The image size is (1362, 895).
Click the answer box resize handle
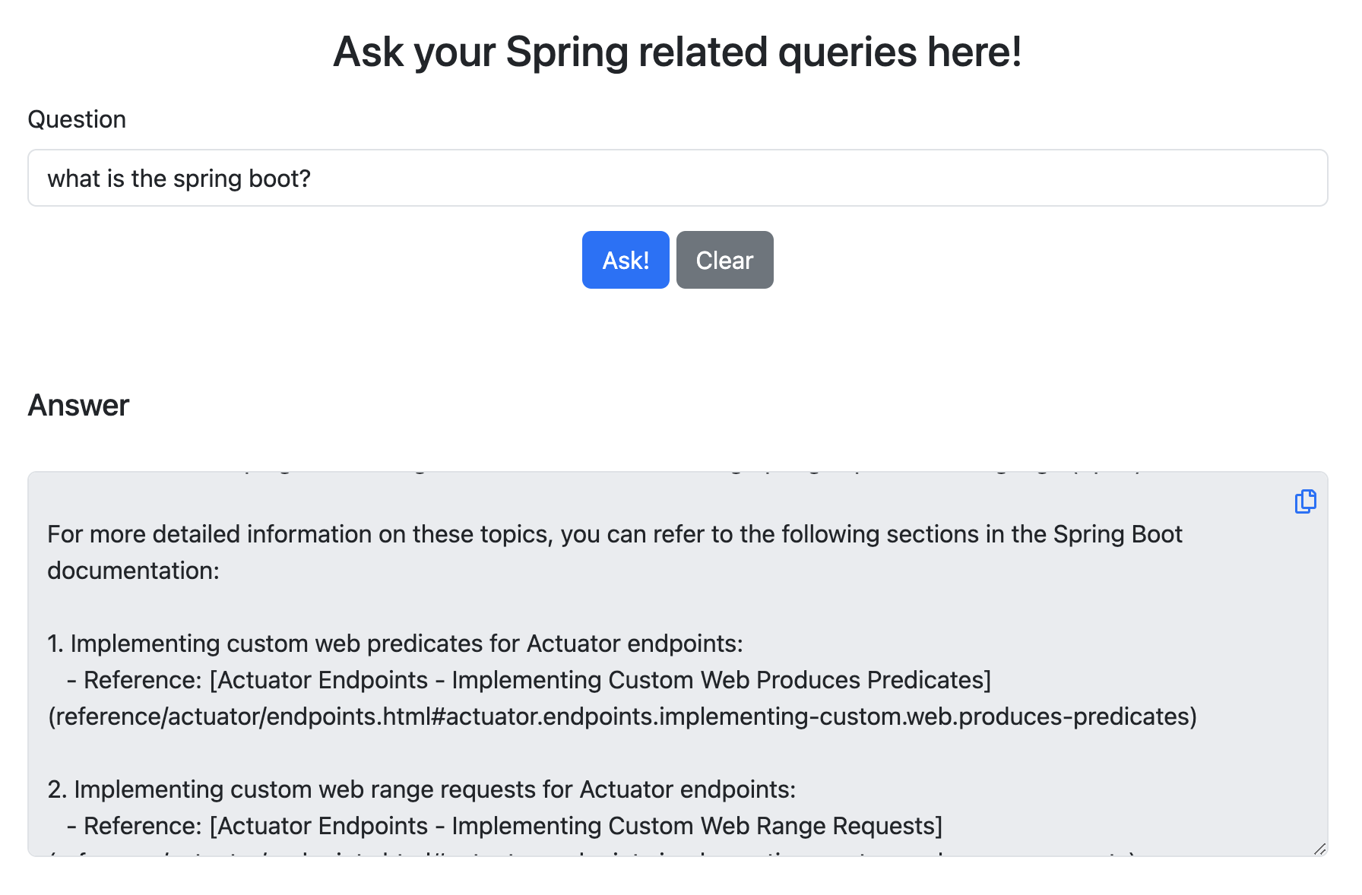coord(1319,849)
